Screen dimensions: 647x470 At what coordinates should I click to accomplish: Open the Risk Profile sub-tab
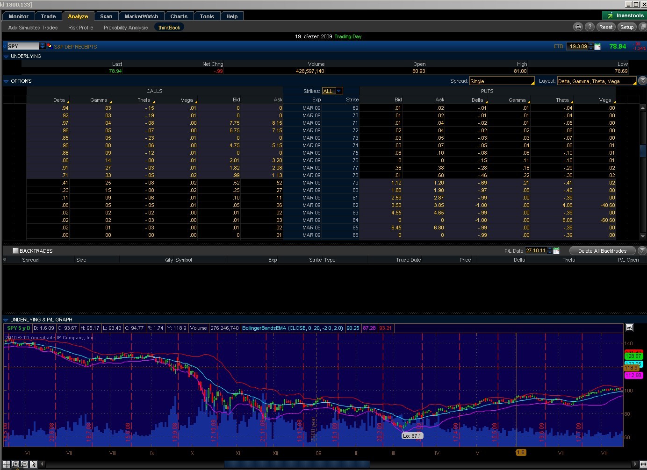[x=80, y=28]
